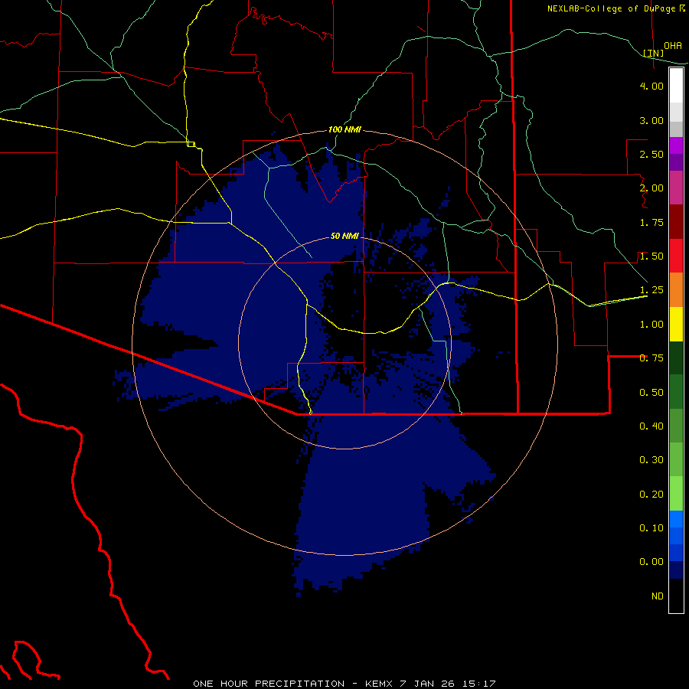Choose the dark red swatch beside 1.75
The width and height of the screenshot is (689, 689).
(x=676, y=222)
